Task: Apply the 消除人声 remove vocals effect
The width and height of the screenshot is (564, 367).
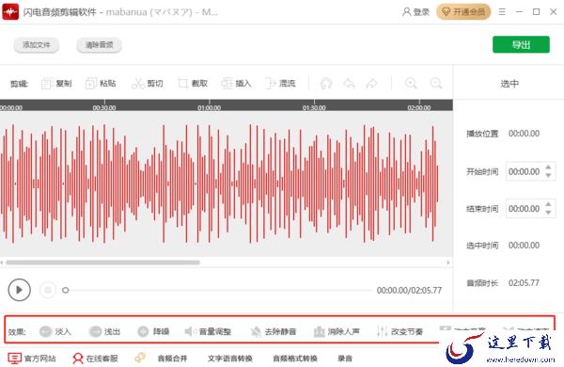Action: click(x=337, y=331)
